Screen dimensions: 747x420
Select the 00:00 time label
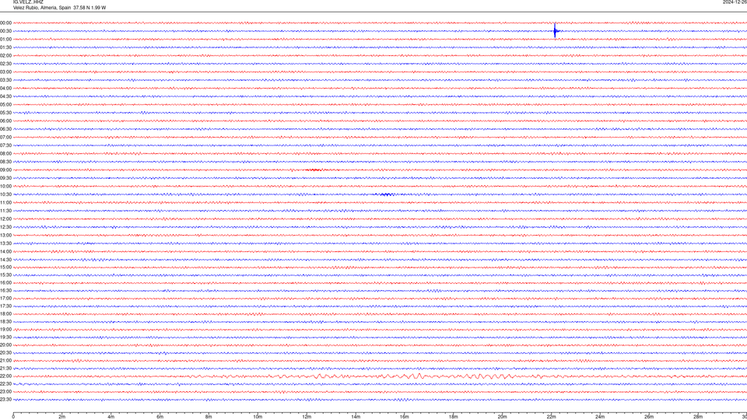pos(5,23)
